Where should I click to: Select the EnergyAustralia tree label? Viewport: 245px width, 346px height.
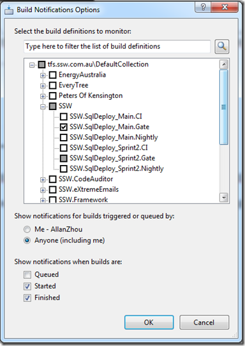82,75
